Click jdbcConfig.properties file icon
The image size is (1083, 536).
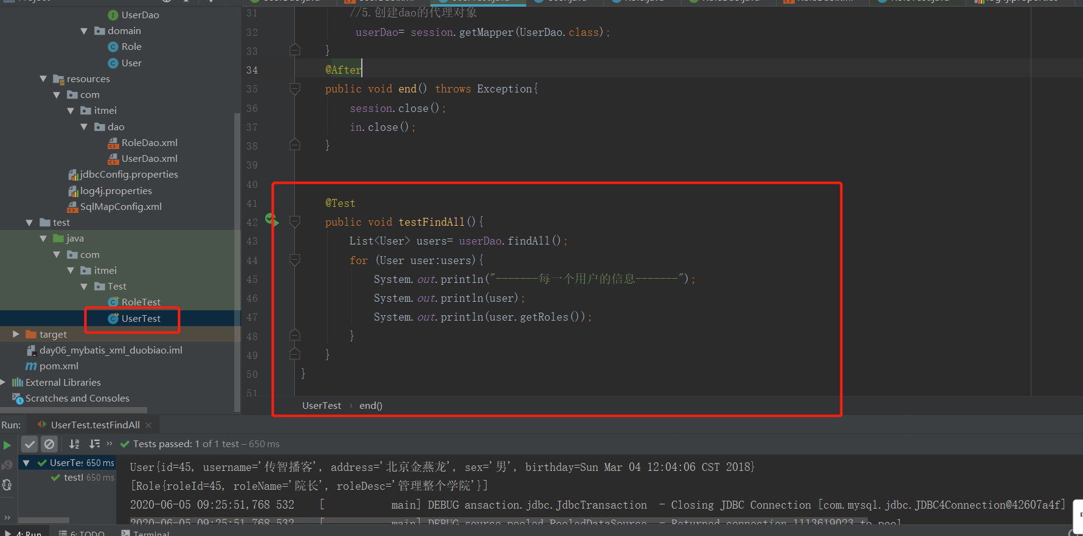pos(73,175)
